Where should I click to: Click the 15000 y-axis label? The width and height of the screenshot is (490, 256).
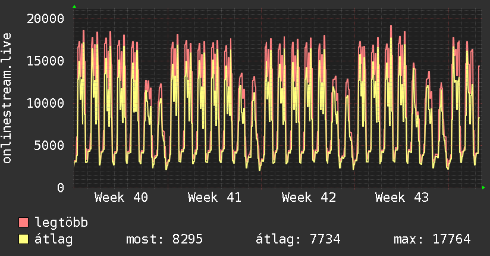[x=45, y=61]
